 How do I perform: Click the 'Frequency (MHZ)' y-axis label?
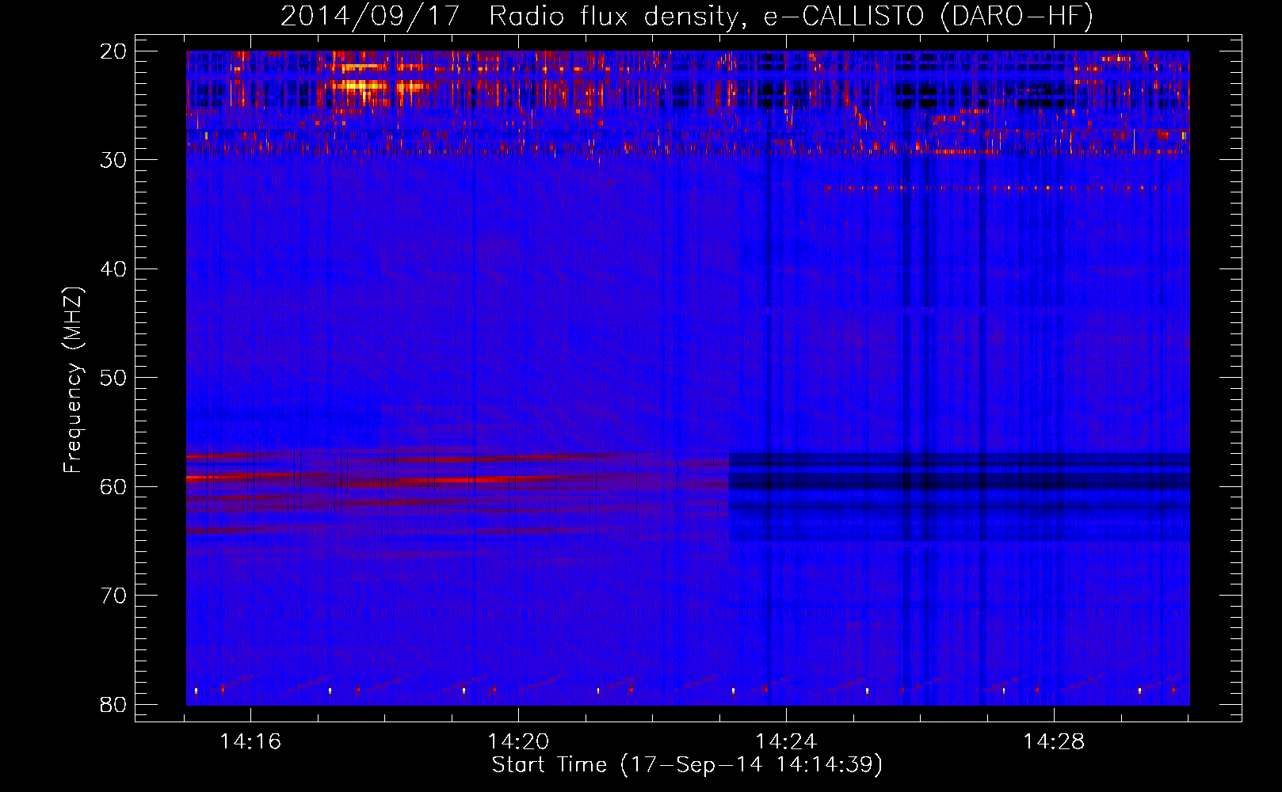[x=73, y=380]
